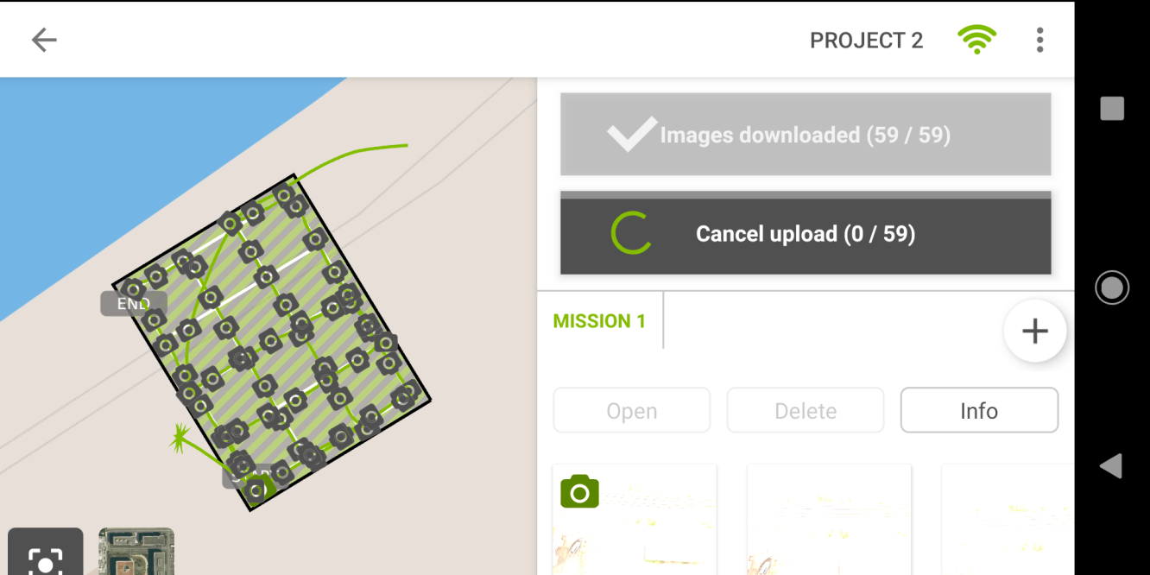Add a new mission with plus button
Viewport: 1150px width, 575px height.
[x=1034, y=331]
